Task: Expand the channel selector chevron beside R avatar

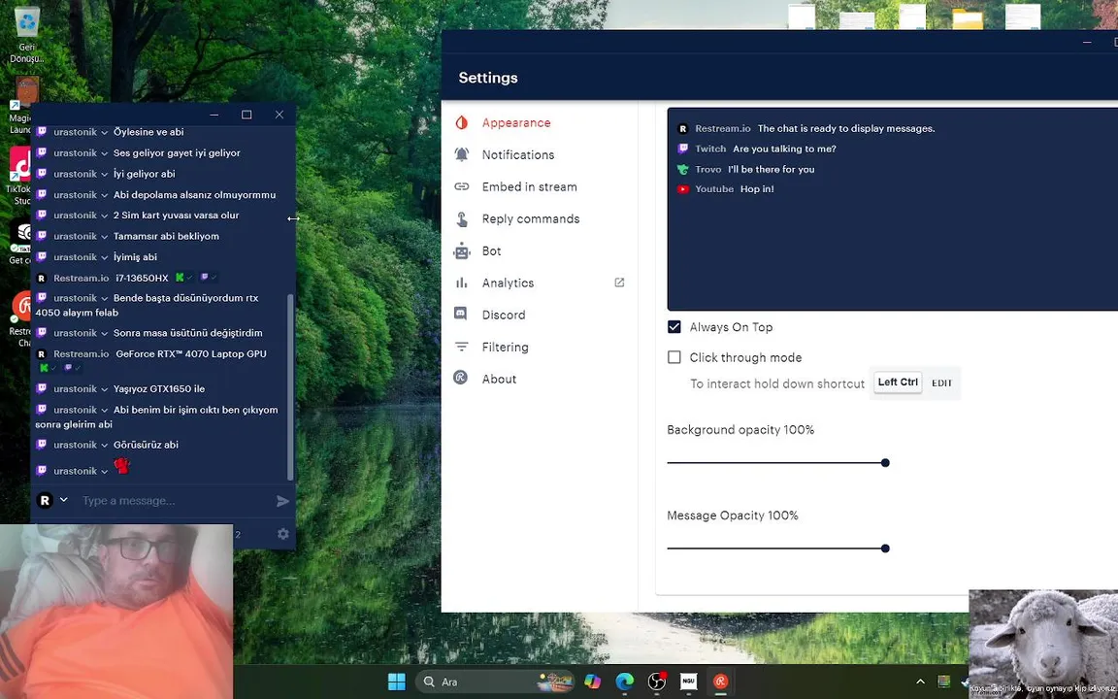Action: click(x=63, y=499)
